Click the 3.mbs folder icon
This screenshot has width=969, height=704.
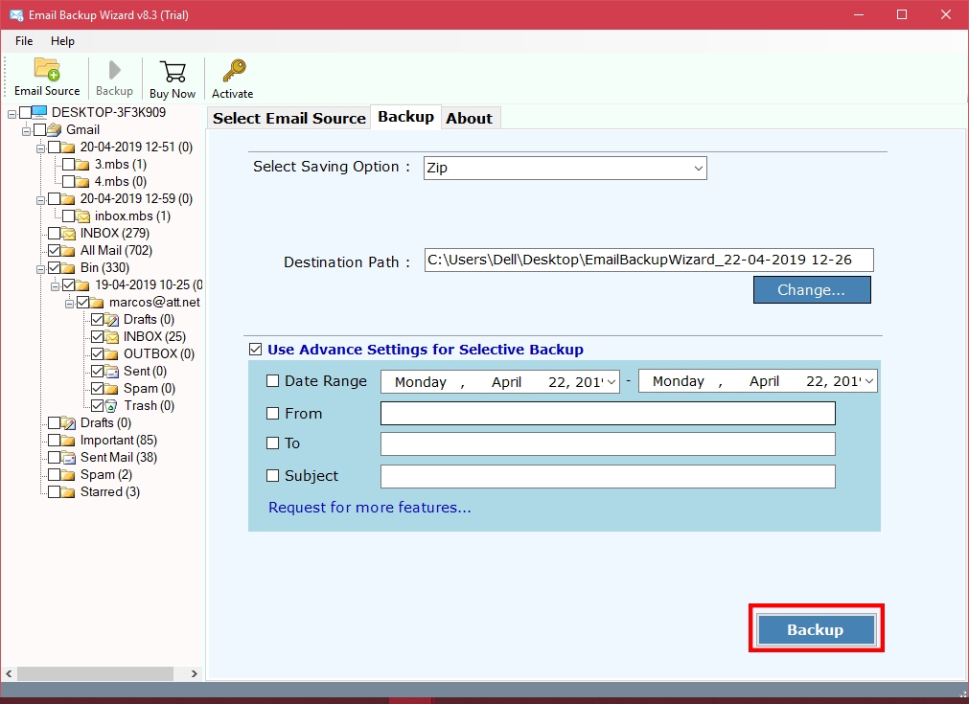click(x=82, y=165)
